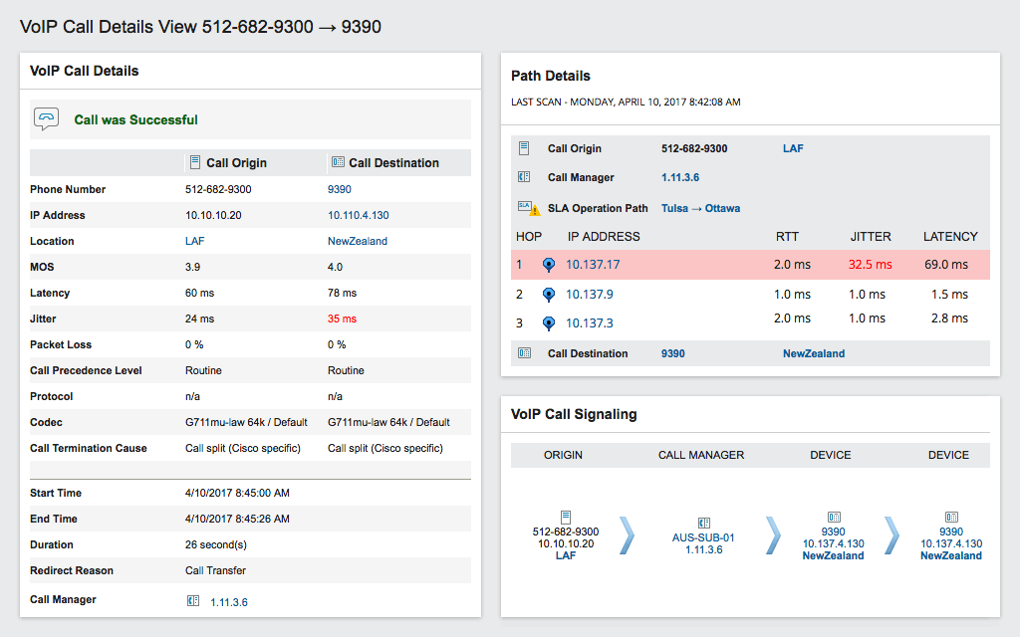The image size is (1020, 637).
Task: Select the node icon for hop 10.137.17
Action: tap(550, 264)
